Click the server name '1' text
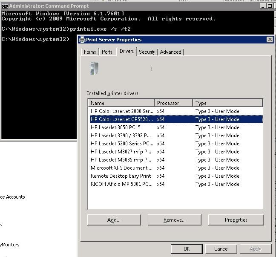Image resolution: width=276 pixels, height=257 pixels. (152, 69)
